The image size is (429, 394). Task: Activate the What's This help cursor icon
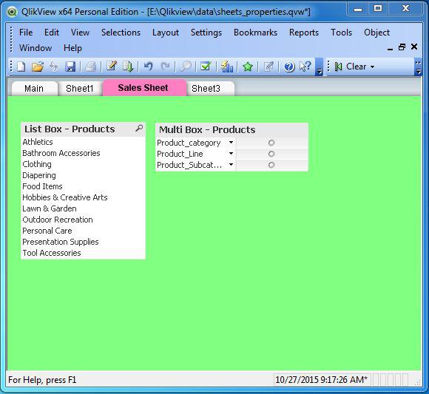click(x=305, y=67)
